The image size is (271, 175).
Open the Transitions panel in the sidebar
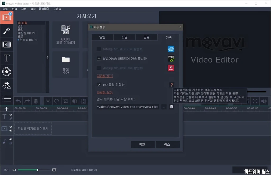7,44
